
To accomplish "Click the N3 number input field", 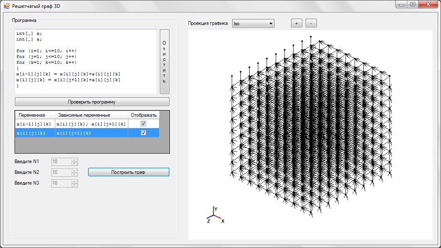I will 61,183.
